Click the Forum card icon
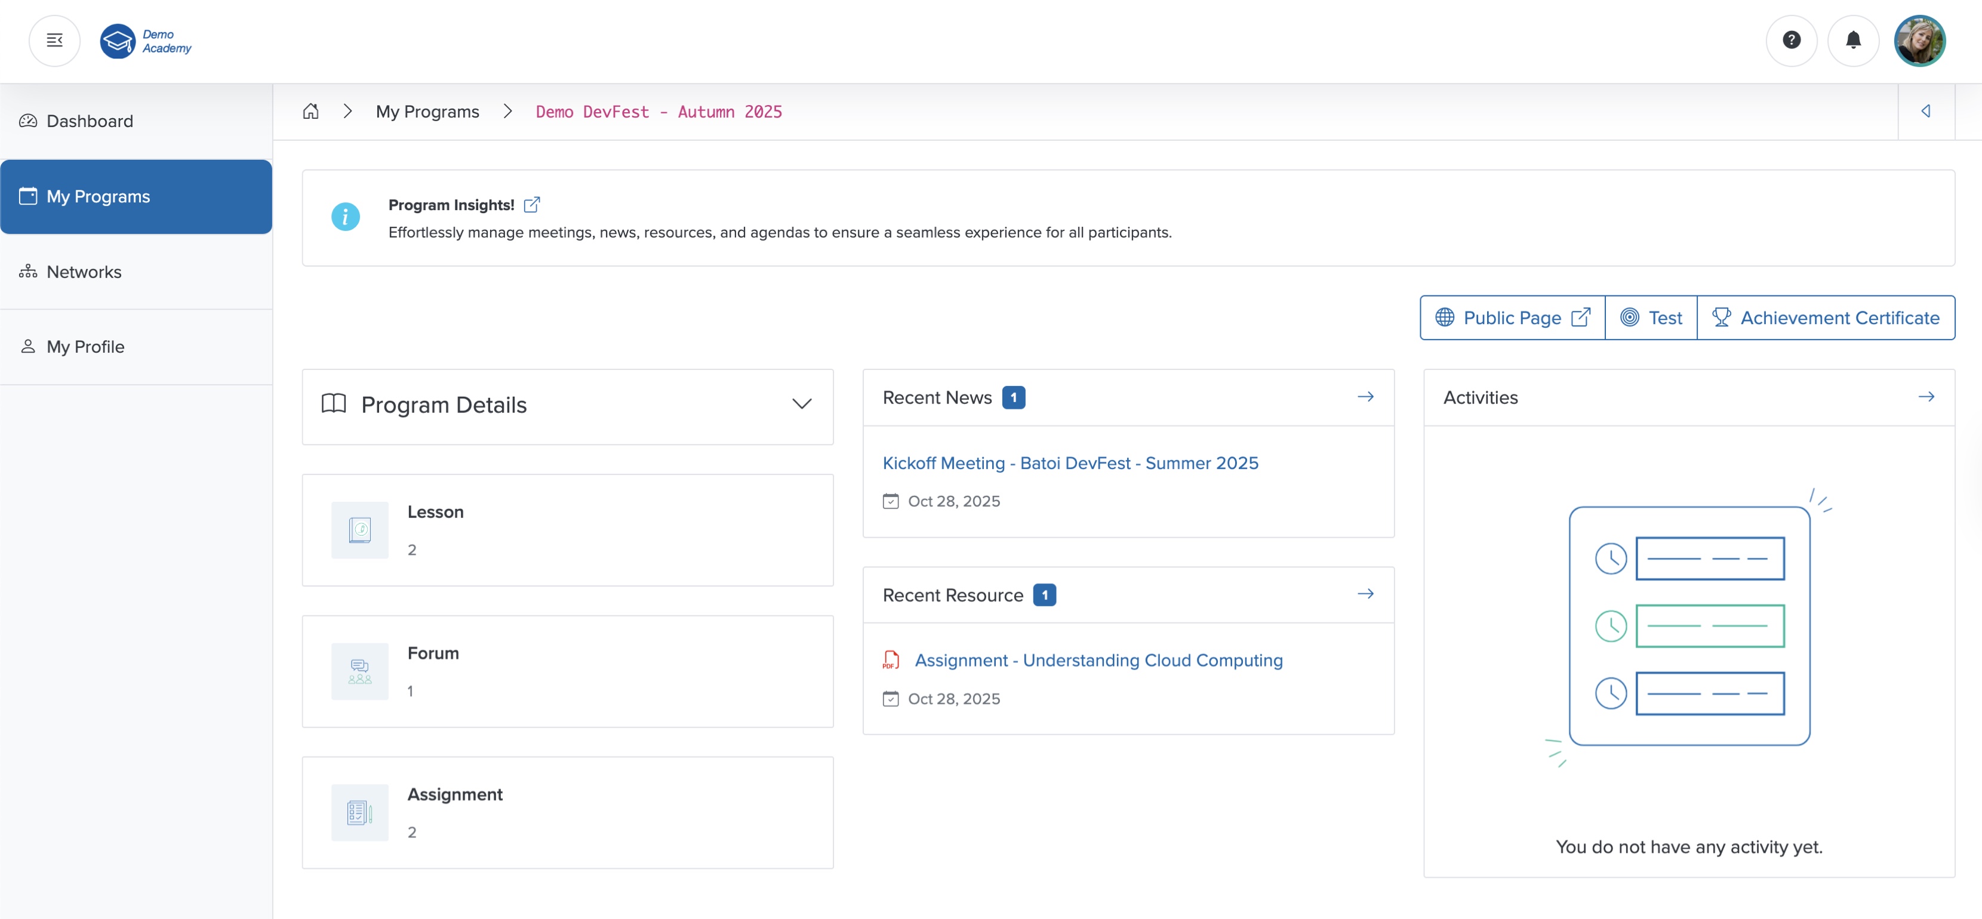 click(359, 671)
